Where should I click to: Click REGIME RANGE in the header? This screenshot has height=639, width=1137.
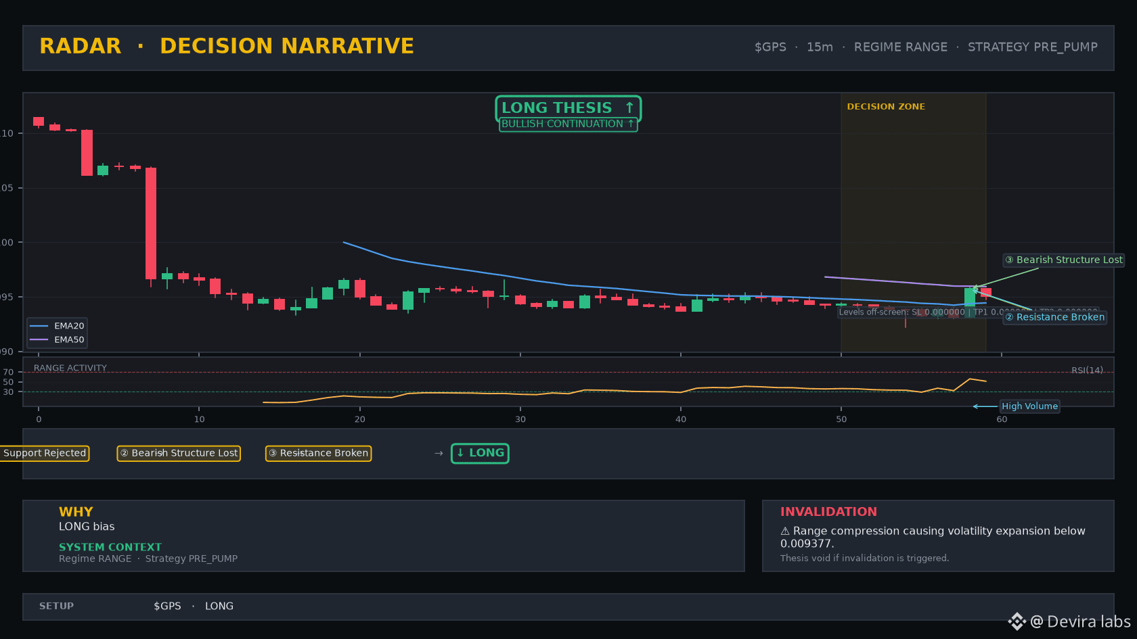point(901,47)
